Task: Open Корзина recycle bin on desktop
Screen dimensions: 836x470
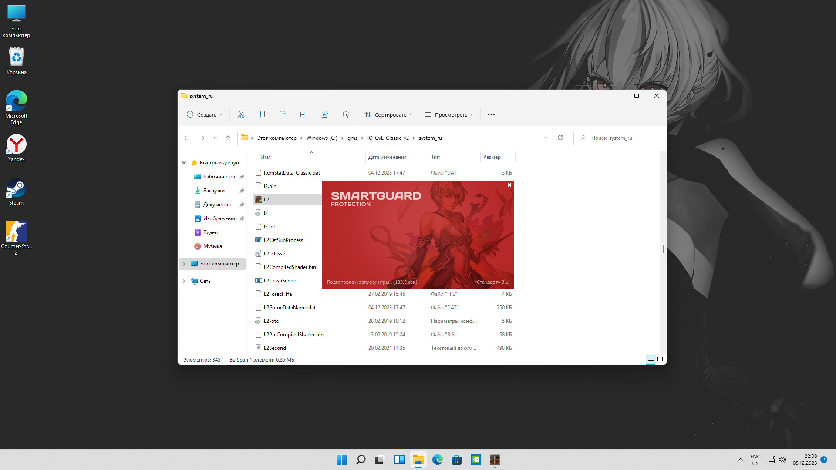Action: (x=17, y=61)
